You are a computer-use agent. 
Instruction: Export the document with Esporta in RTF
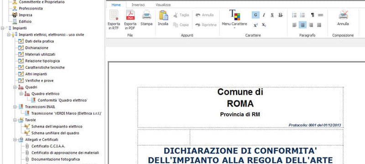114,20
